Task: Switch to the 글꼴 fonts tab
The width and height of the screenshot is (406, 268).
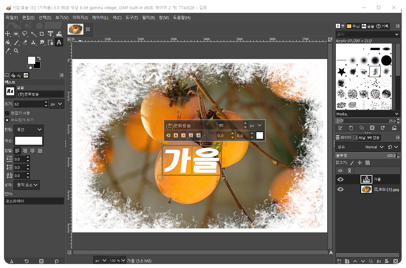Action: 368,26
